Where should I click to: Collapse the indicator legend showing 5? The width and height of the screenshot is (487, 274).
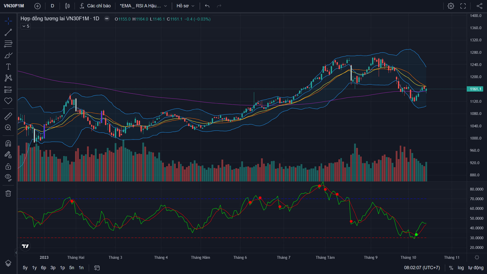[26, 26]
